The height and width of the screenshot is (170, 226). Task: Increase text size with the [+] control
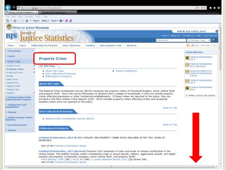[x=215, y=45]
